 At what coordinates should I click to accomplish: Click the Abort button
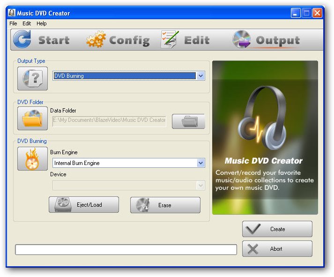[x=277, y=249]
